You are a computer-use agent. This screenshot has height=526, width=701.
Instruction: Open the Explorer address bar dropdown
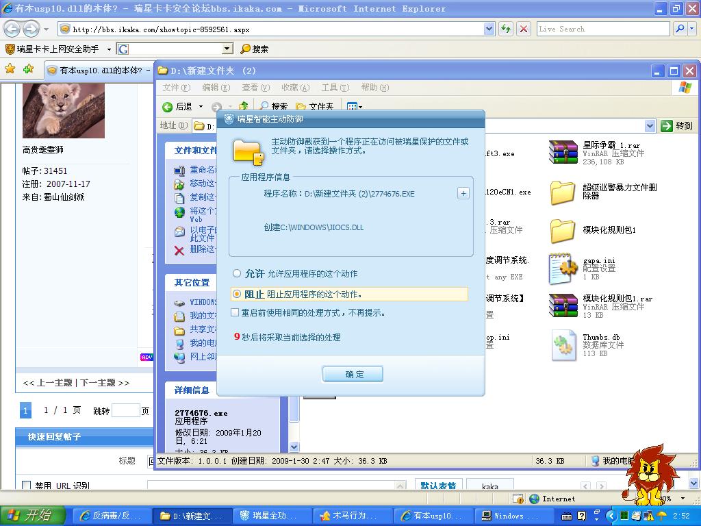click(x=650, y=126)
